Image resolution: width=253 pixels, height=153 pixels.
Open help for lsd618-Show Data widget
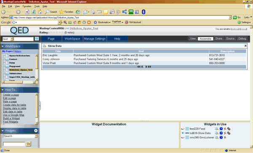tap(221, 133)
